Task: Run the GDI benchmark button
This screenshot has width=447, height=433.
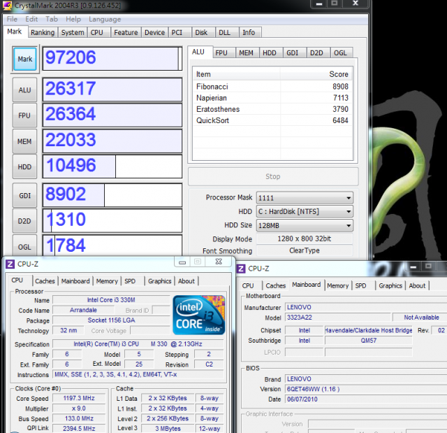Action: pos(25,196)
